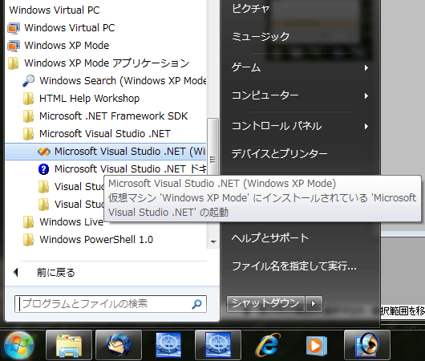Screen dimensions: 425x361
Task: Open the Windows PowerShell 1.0 folder
Action: coord(96,240)
